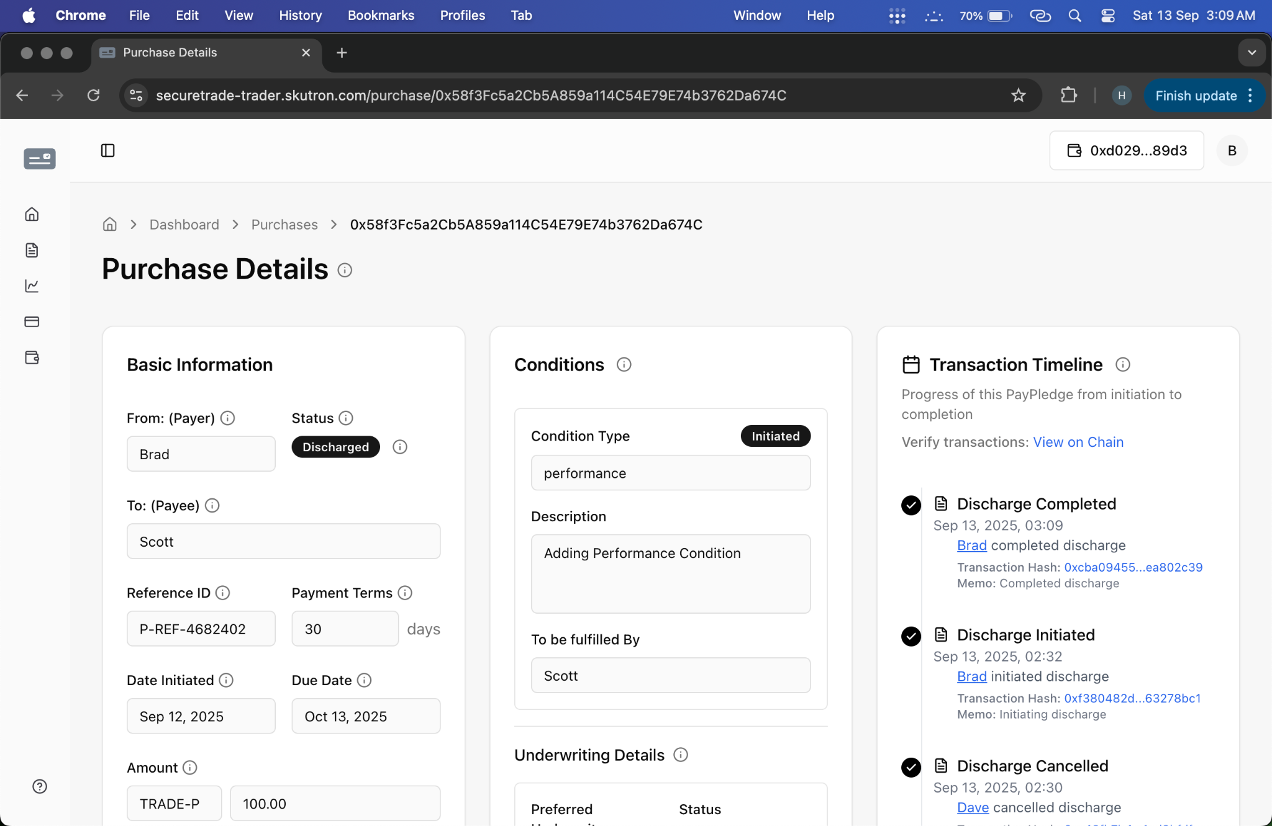Click the browser address bar URL
Viewport: 1272px width, 826px height.
(x=471, y=96)
